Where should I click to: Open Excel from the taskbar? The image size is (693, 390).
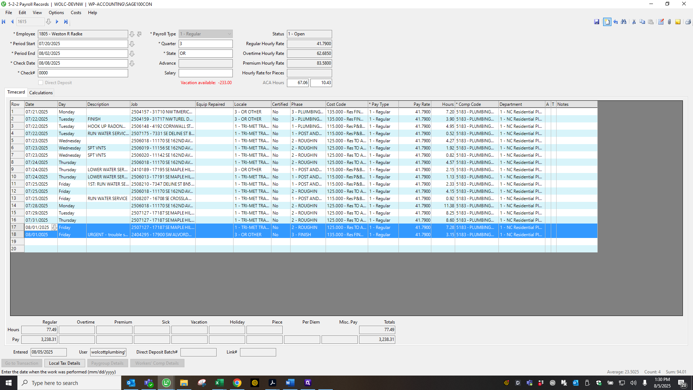219,383
